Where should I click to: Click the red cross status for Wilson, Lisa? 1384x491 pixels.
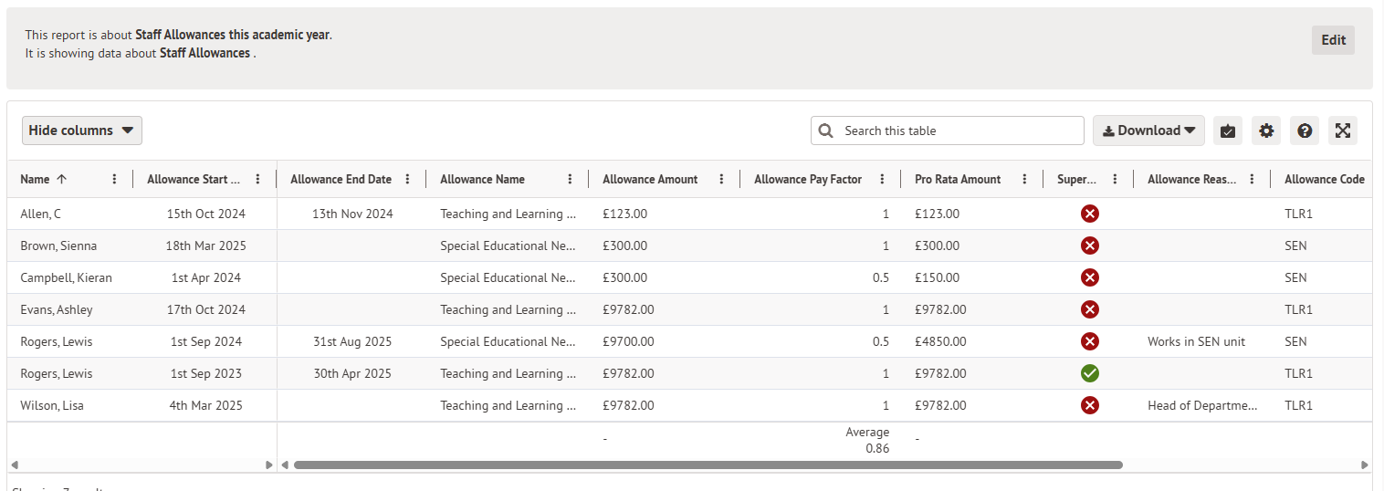point(1089,405)
